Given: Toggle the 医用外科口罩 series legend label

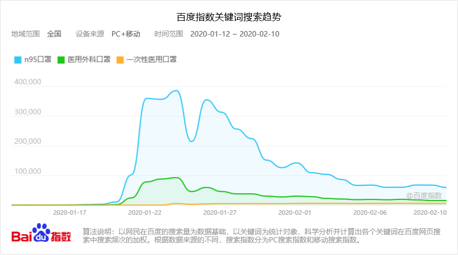Looking at the screenshot, I should [89, 60].
